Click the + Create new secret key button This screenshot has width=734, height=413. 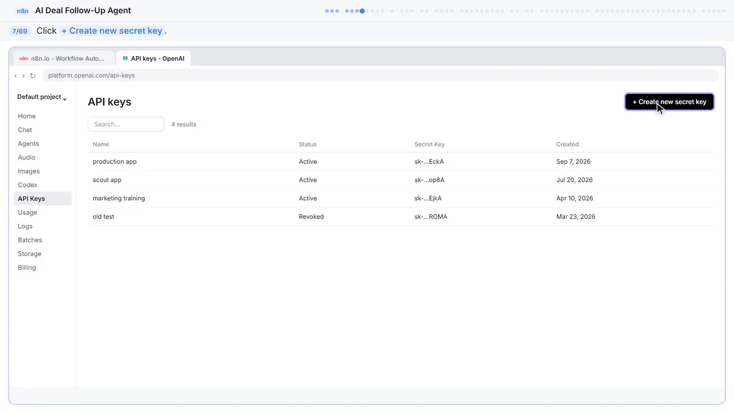tap(669, 102)
